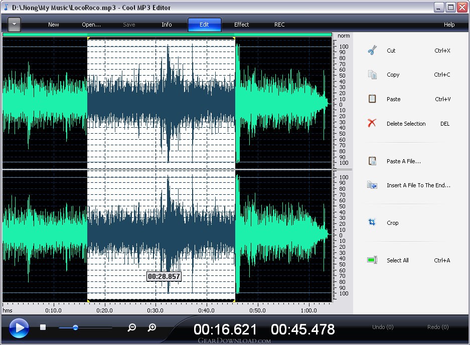Click the 1:00.0 mark on time ruler
This screenshot has height=345, width=470.
click(x=309, y=310)
